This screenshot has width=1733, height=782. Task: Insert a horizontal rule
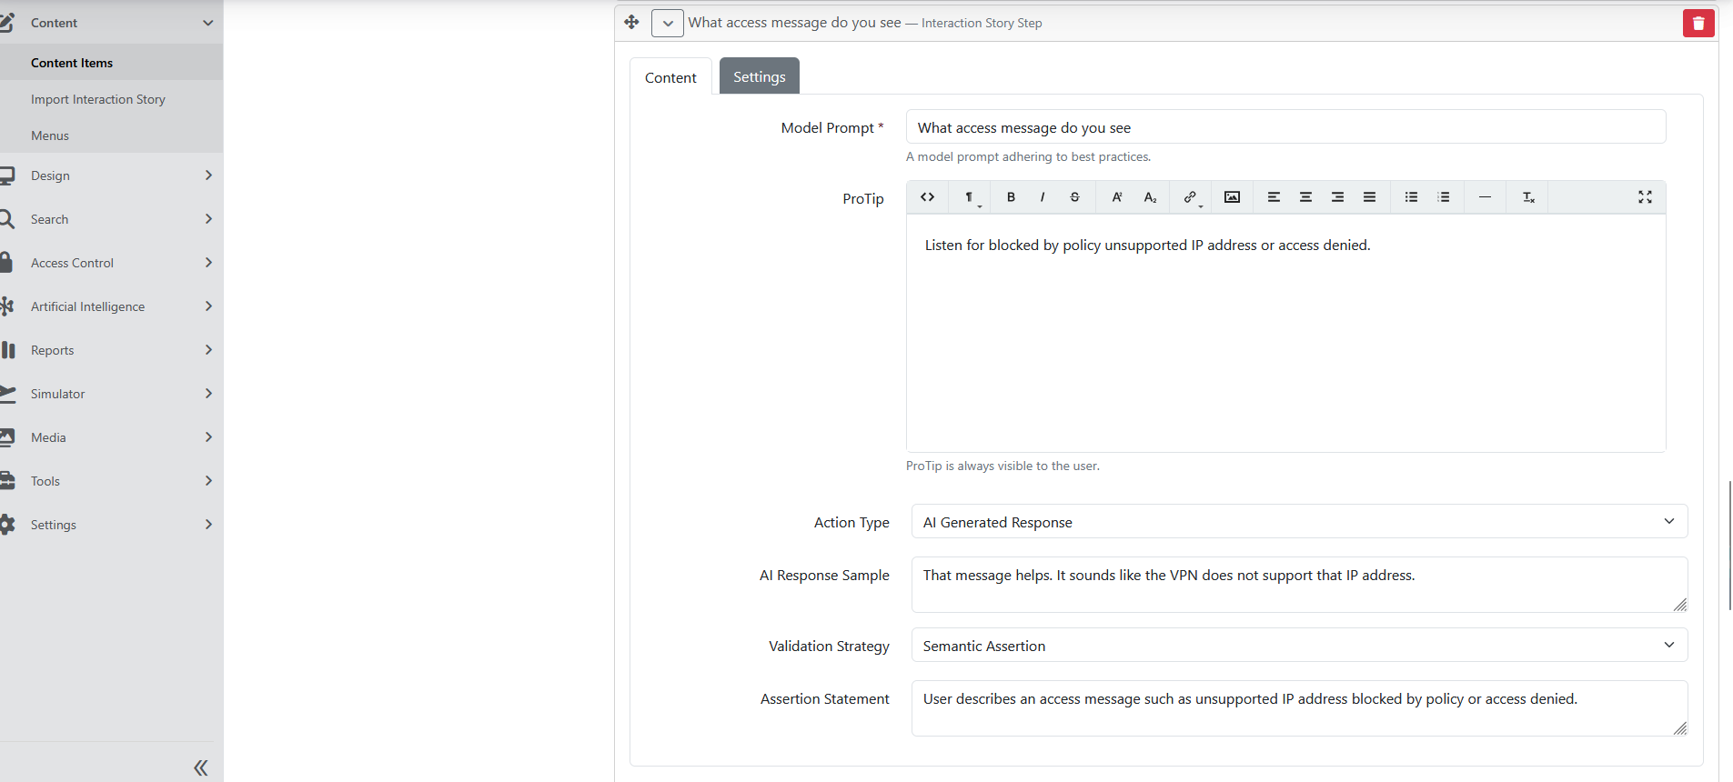pyautogui.click(x=1485, y=197)
